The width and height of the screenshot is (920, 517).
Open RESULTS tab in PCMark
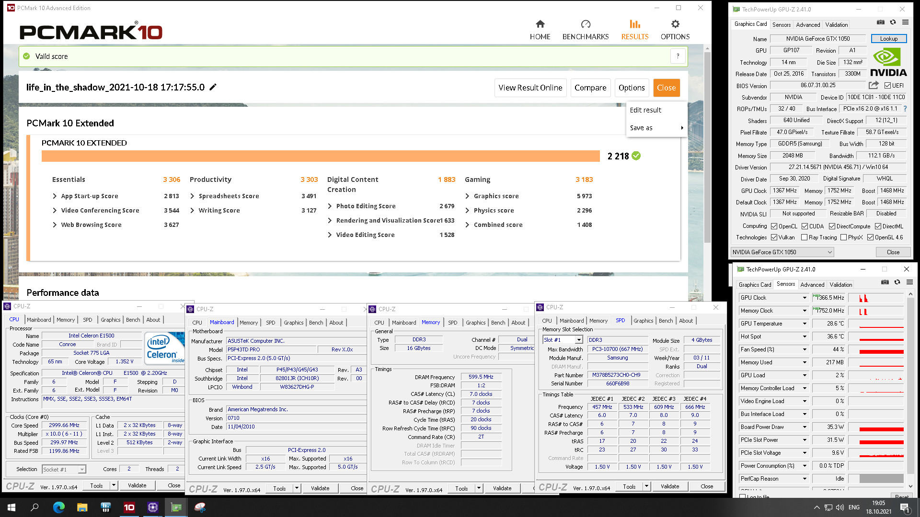coord(634,30)
